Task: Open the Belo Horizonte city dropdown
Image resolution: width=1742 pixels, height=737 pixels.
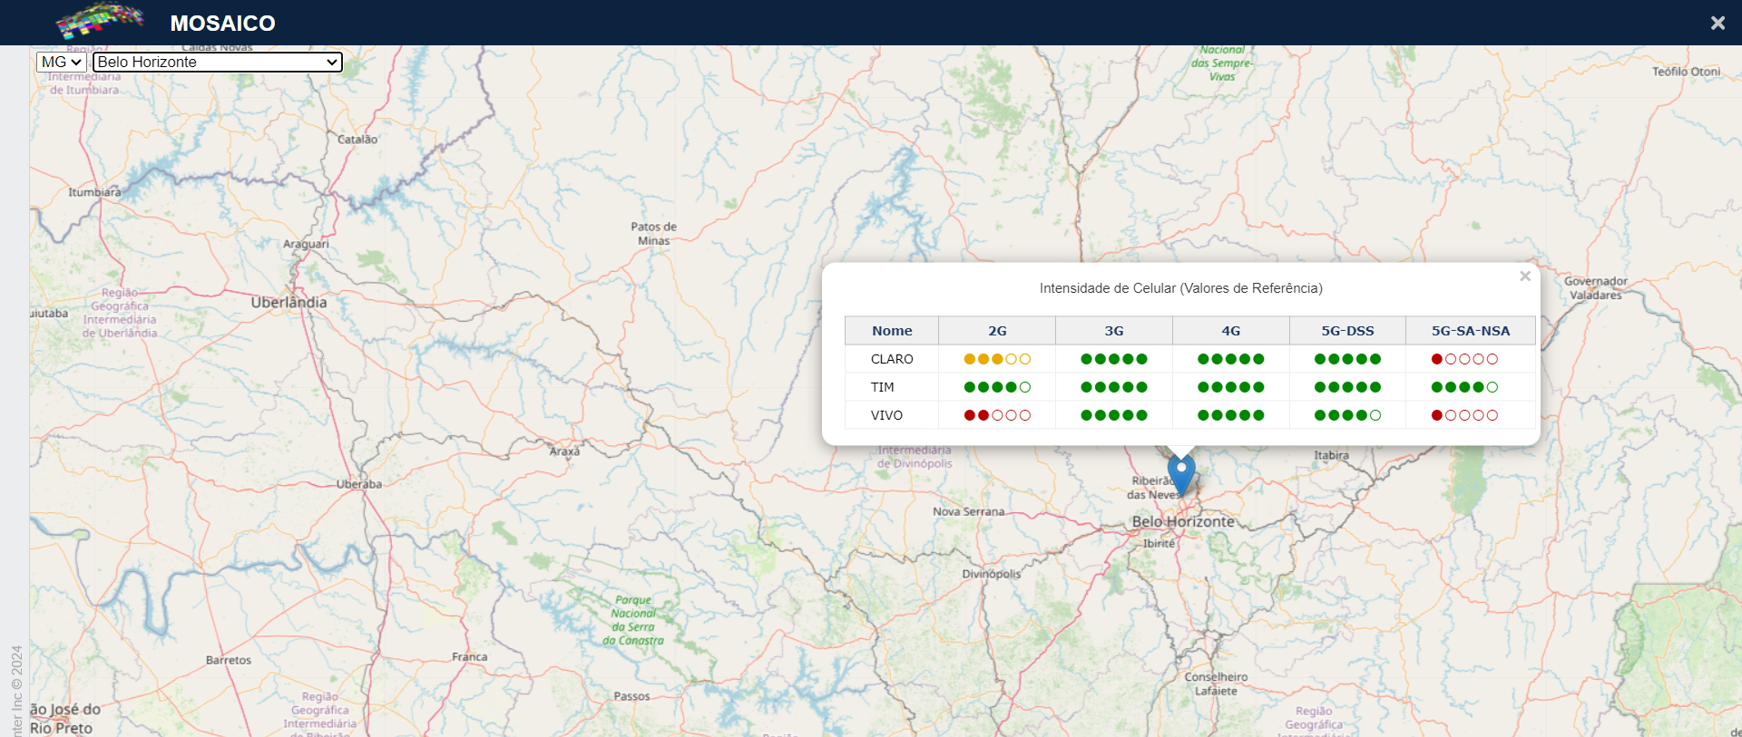Action: [x=218, y=62]
